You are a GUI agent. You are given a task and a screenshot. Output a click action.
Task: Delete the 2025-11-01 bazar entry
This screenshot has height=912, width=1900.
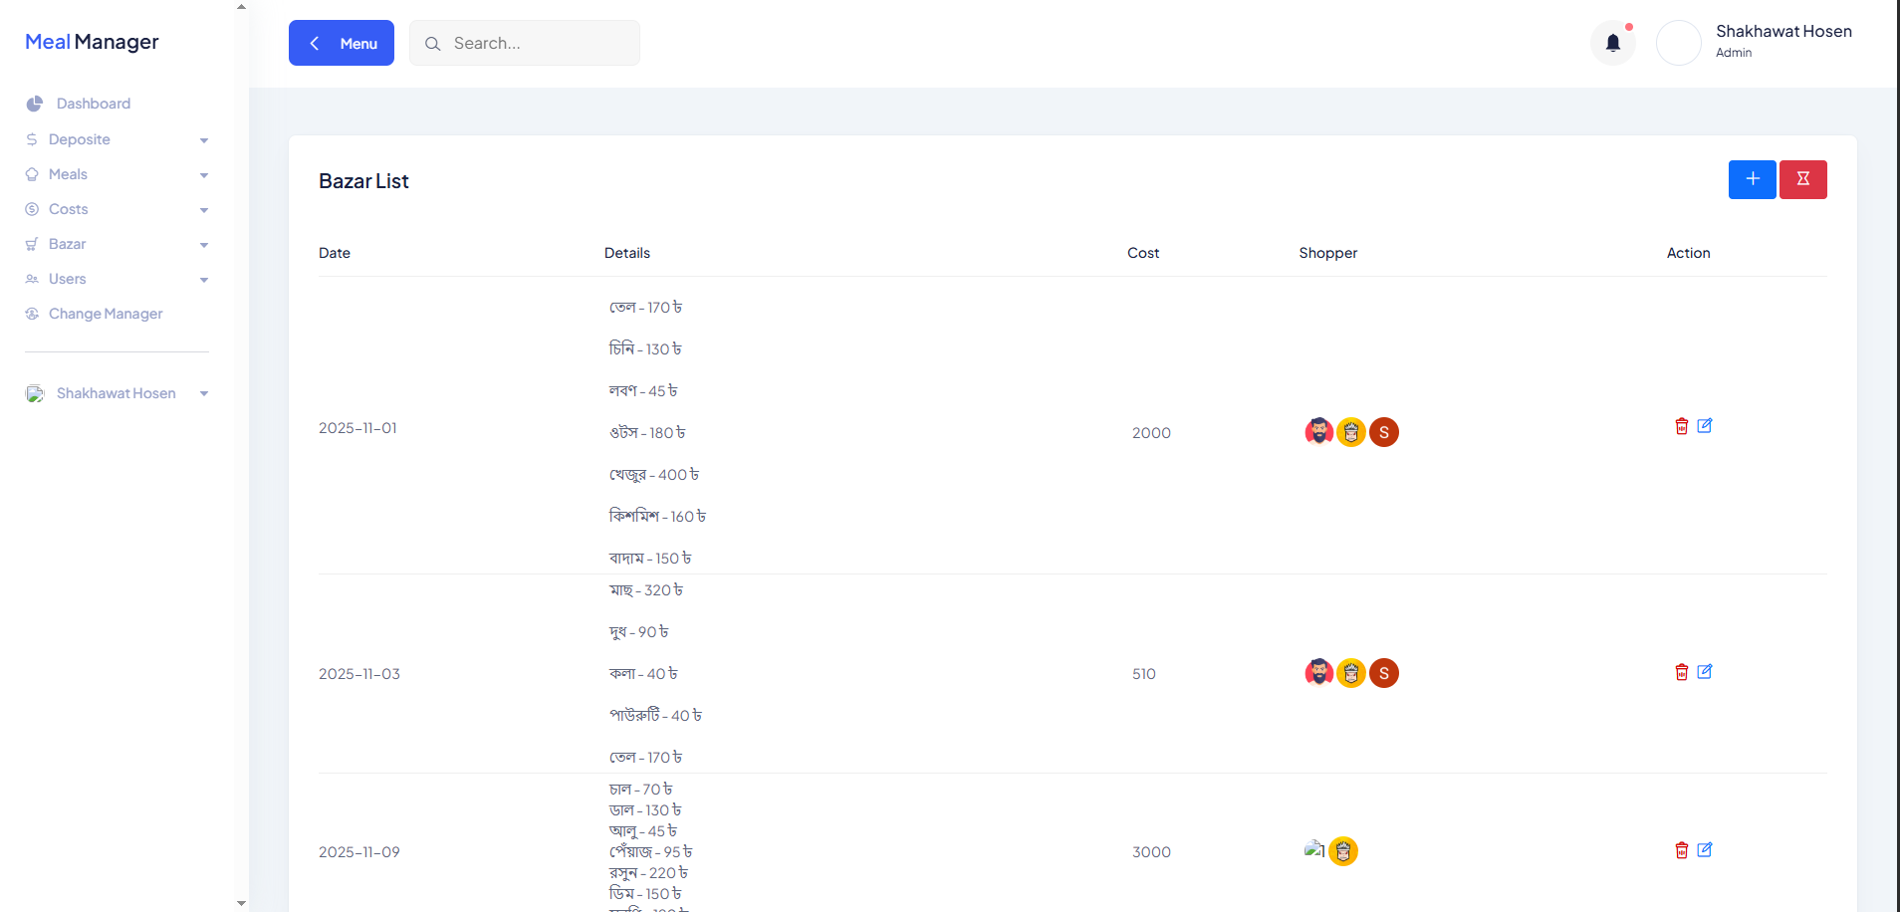coord(1681,426)
